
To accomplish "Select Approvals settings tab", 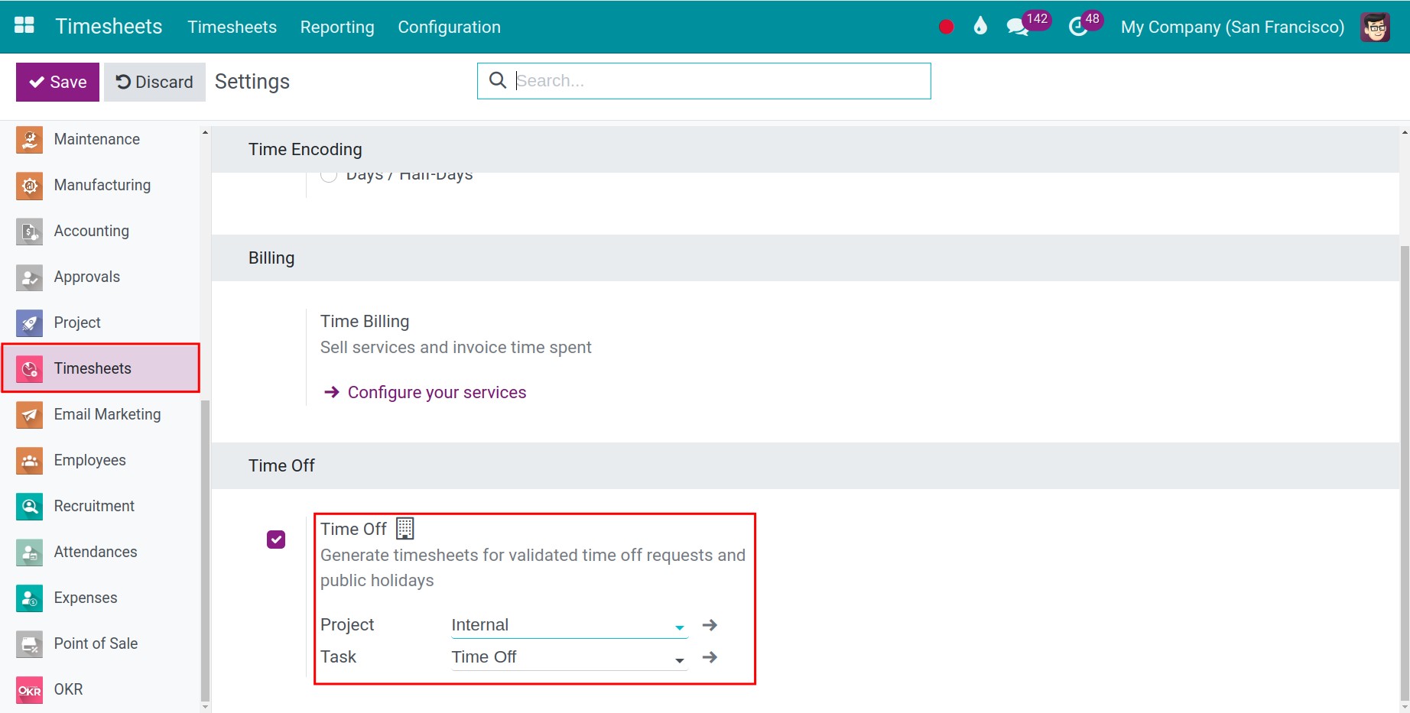I will (100, 277).
